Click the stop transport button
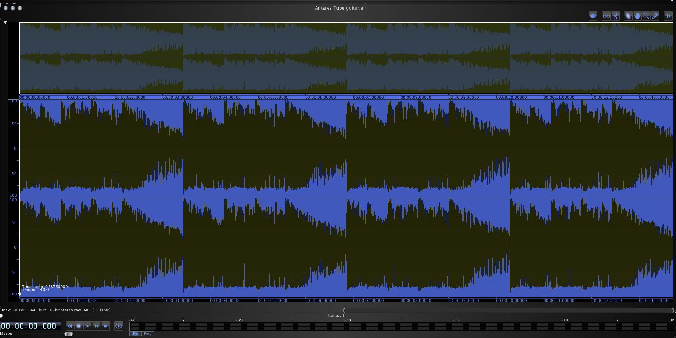This screenshot has width=676, height=338. point(79,326)
